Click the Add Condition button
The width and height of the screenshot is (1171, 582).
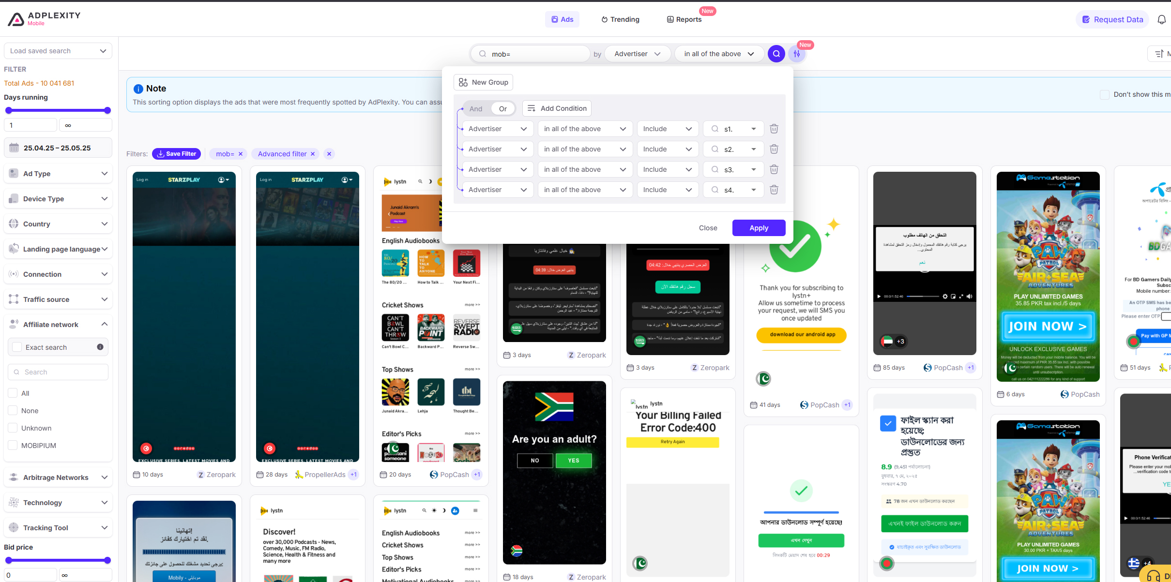point(557,108)
